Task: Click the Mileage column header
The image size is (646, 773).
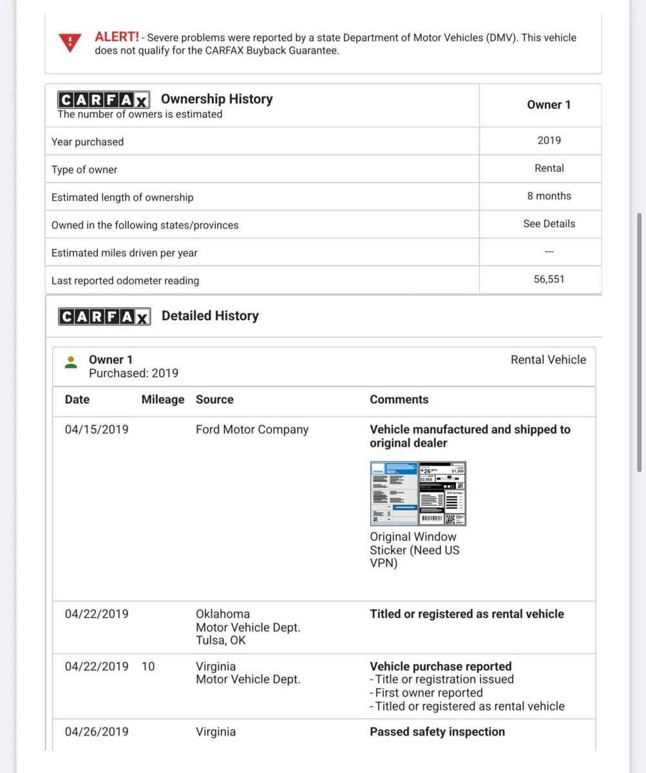Action: tap(163, 399)
